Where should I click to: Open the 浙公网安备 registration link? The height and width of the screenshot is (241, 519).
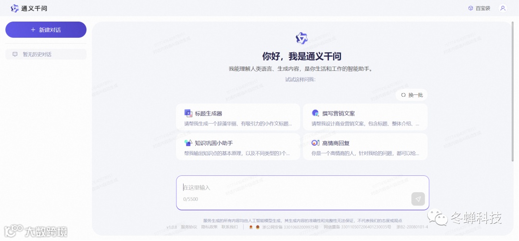[290, 227]
